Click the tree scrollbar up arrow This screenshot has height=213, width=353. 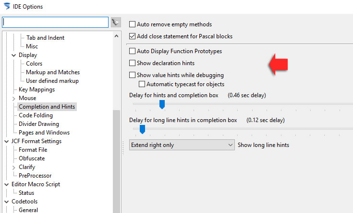[x=116, y=36]
